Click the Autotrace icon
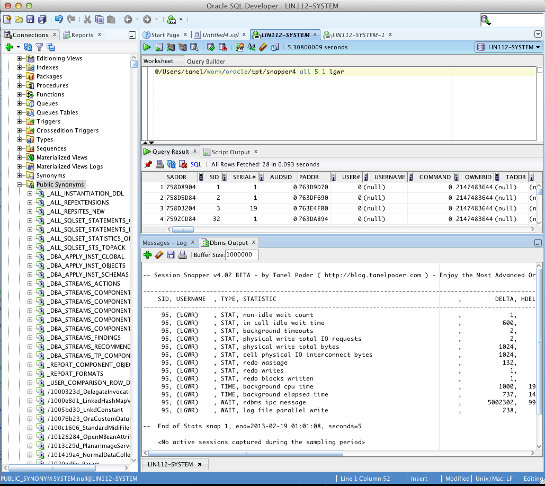 pyautogui.click(x=183, y=47)
